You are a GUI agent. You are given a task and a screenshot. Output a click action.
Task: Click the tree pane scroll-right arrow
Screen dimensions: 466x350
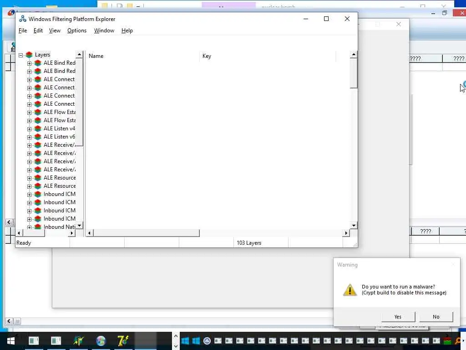tap(71, 233)
